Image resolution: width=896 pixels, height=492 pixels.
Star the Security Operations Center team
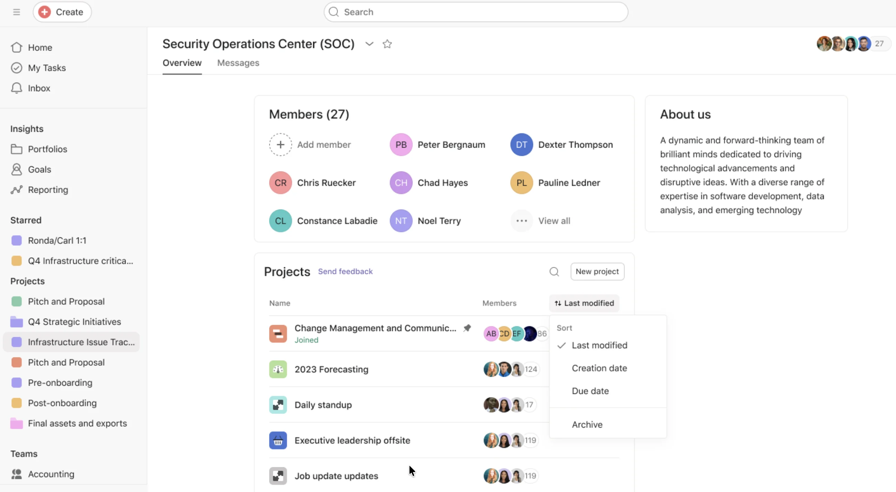[387, 44]
